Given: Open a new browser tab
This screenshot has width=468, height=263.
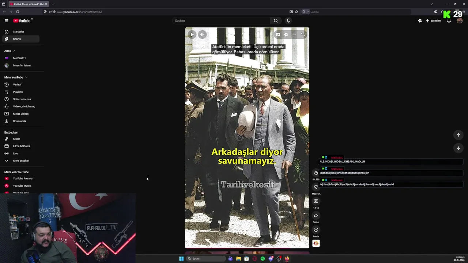Looking at the screenshot, I should coord(53,4).
